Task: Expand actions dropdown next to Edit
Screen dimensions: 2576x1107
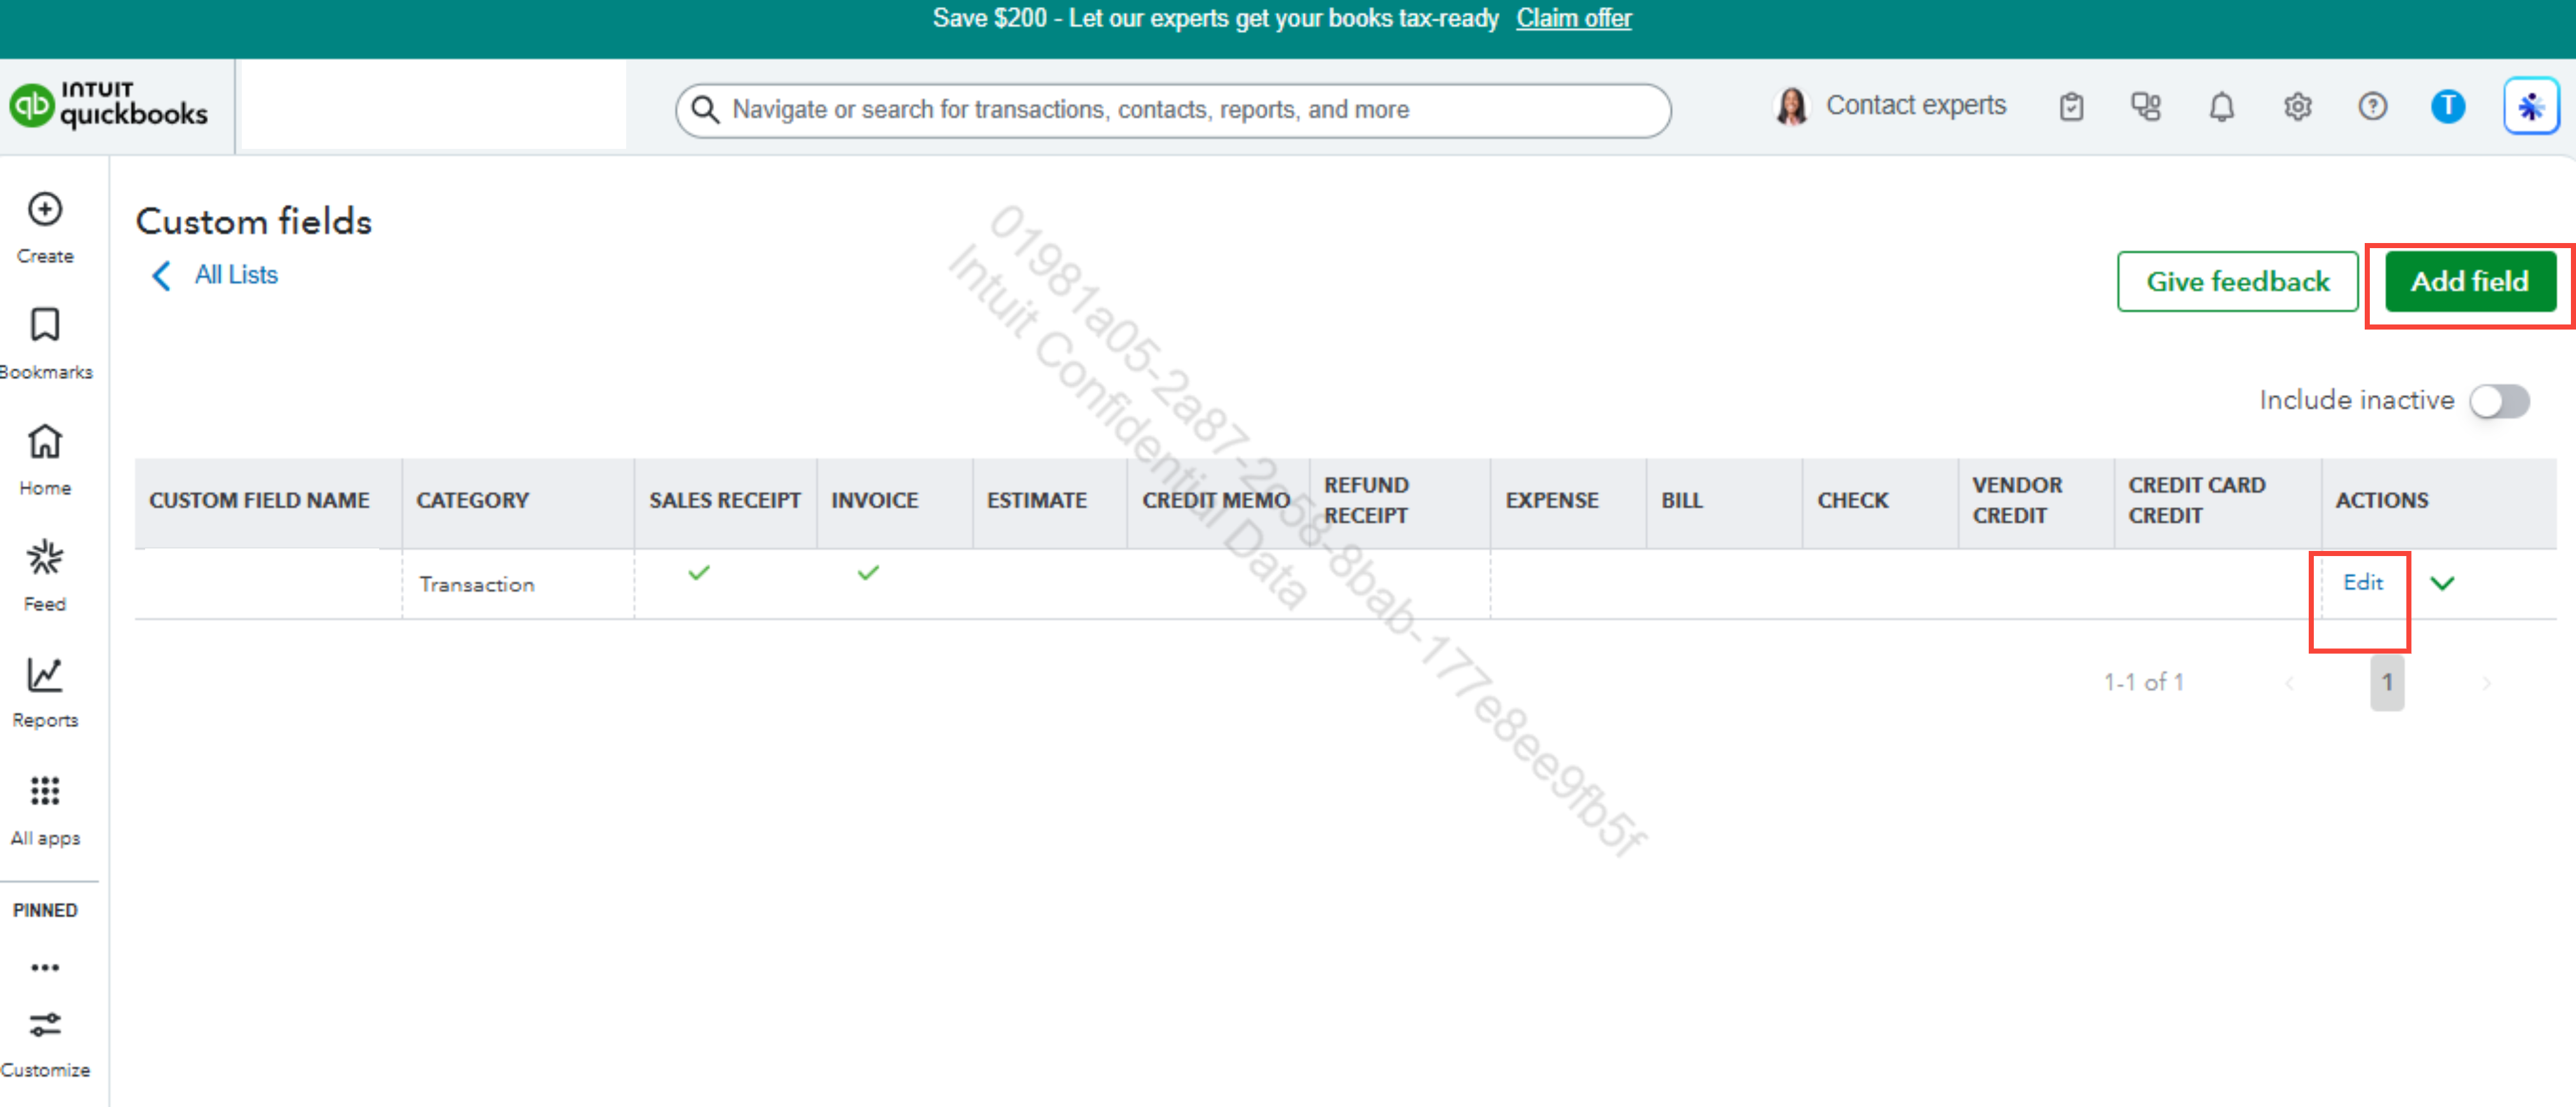Action: 2442,583
